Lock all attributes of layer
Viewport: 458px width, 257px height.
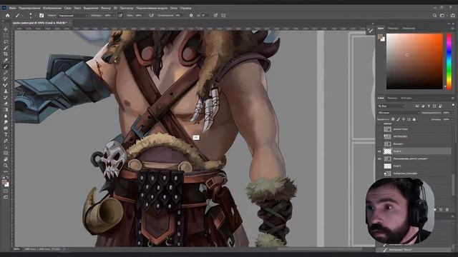(x=414, y=119)
